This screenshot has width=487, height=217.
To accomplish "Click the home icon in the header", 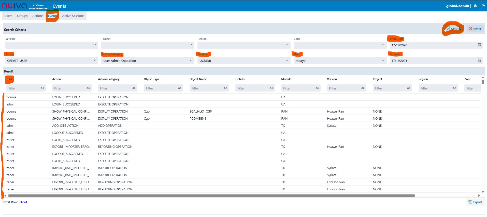I will [x=475, y=6].
